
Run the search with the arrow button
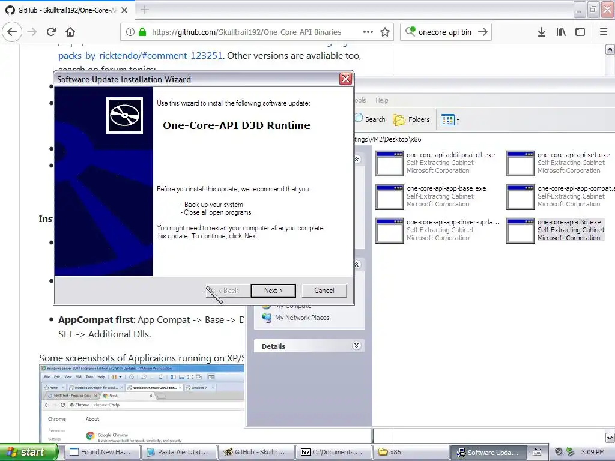pos(483,32)
